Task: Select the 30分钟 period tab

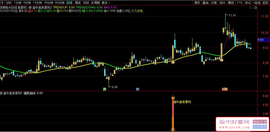Action: pyautogui.click(x=49, y=3)
